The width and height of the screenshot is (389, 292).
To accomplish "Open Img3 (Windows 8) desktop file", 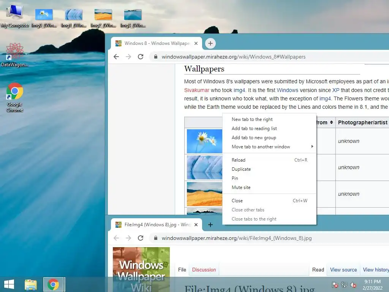I will 133,18.
